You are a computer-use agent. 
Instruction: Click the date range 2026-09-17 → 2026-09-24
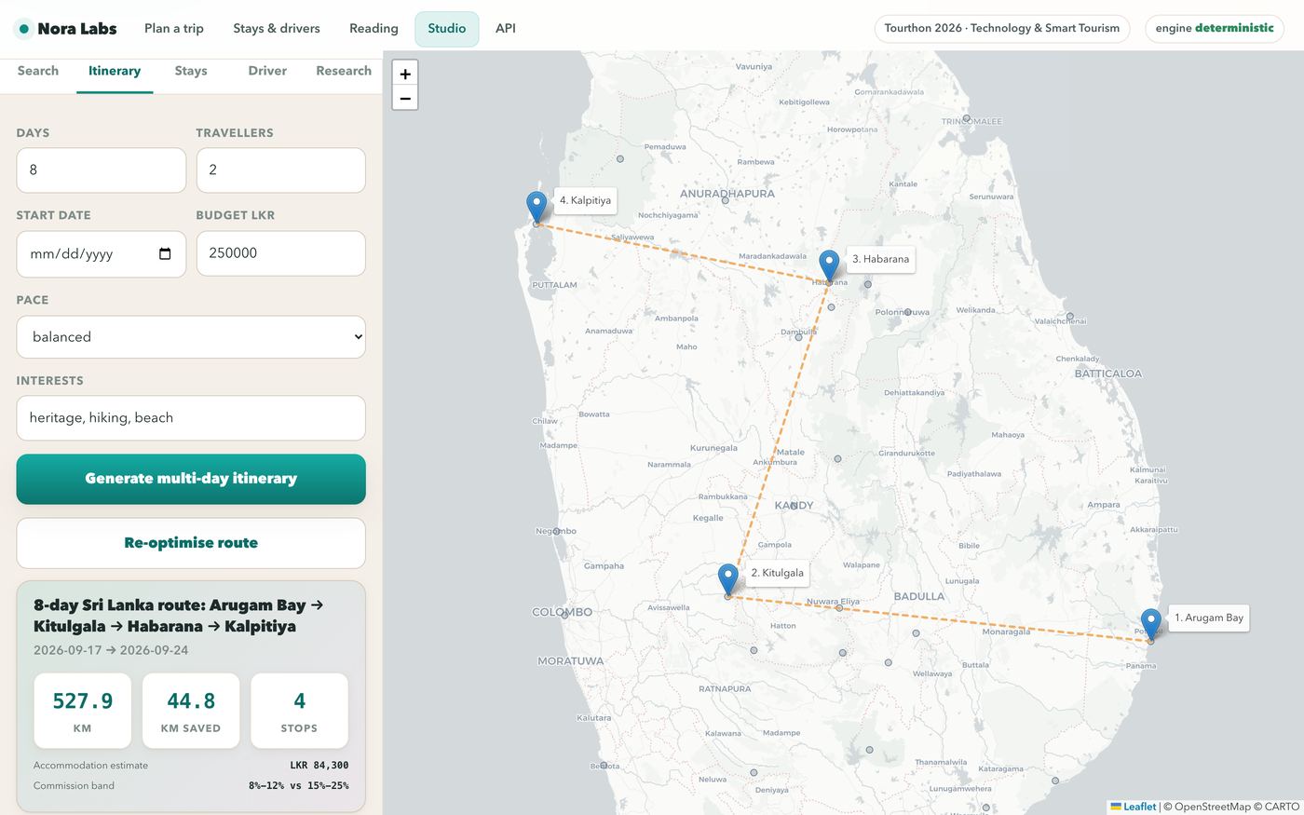pos(111,650)
